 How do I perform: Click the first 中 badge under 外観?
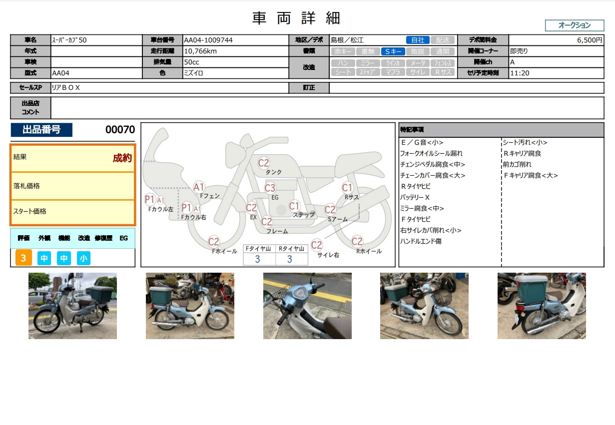pos(44,258)
